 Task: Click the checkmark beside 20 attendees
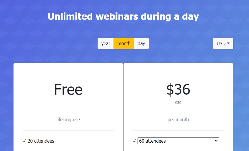[x=24, y=141]
